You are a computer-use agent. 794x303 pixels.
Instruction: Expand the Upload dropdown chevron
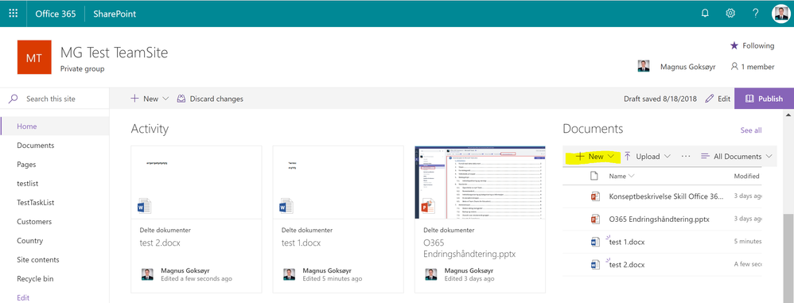[667, 157]
